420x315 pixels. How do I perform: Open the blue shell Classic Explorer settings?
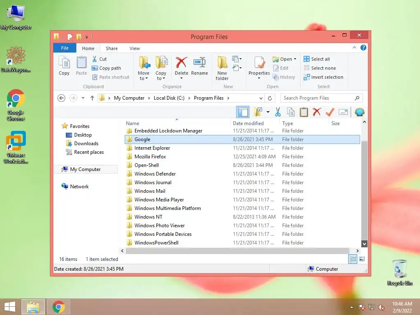click(359, 112)
